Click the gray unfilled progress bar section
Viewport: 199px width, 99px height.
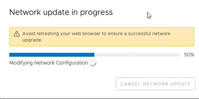[137, 55]
